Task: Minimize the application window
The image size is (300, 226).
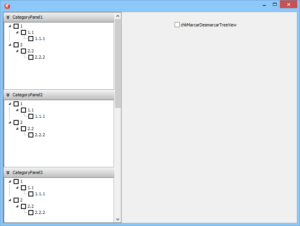Action: click(x=264, y=5)
